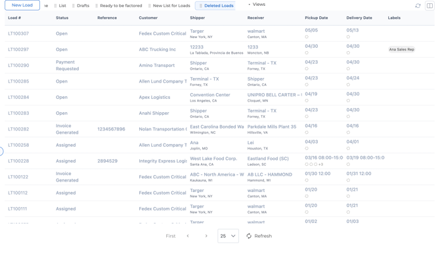The height and width of the screenshot is (253, 440).
Task: Open load LT100307
Action: click(18, 33)
